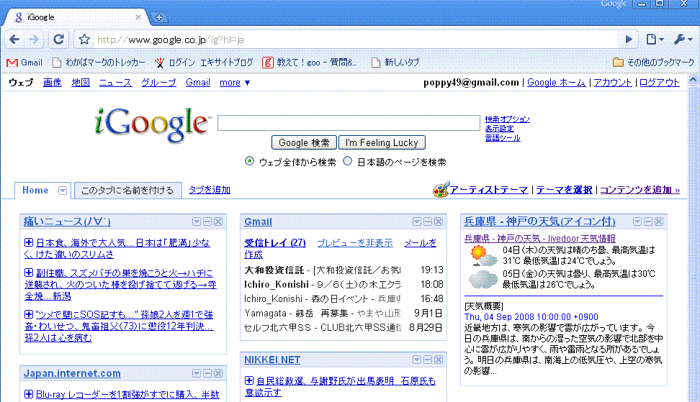
Task: Open menu of Gmail gadget
Action: [x=417, y=221]
